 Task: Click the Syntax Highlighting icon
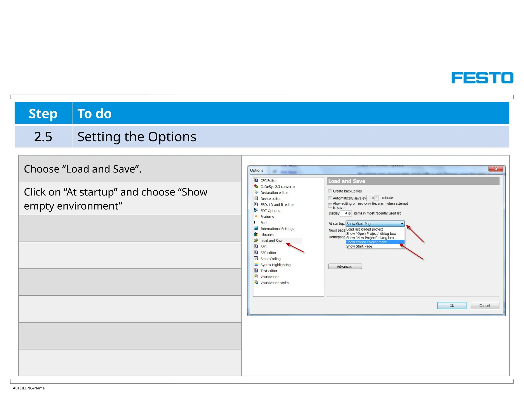click(x=256, y=265)
